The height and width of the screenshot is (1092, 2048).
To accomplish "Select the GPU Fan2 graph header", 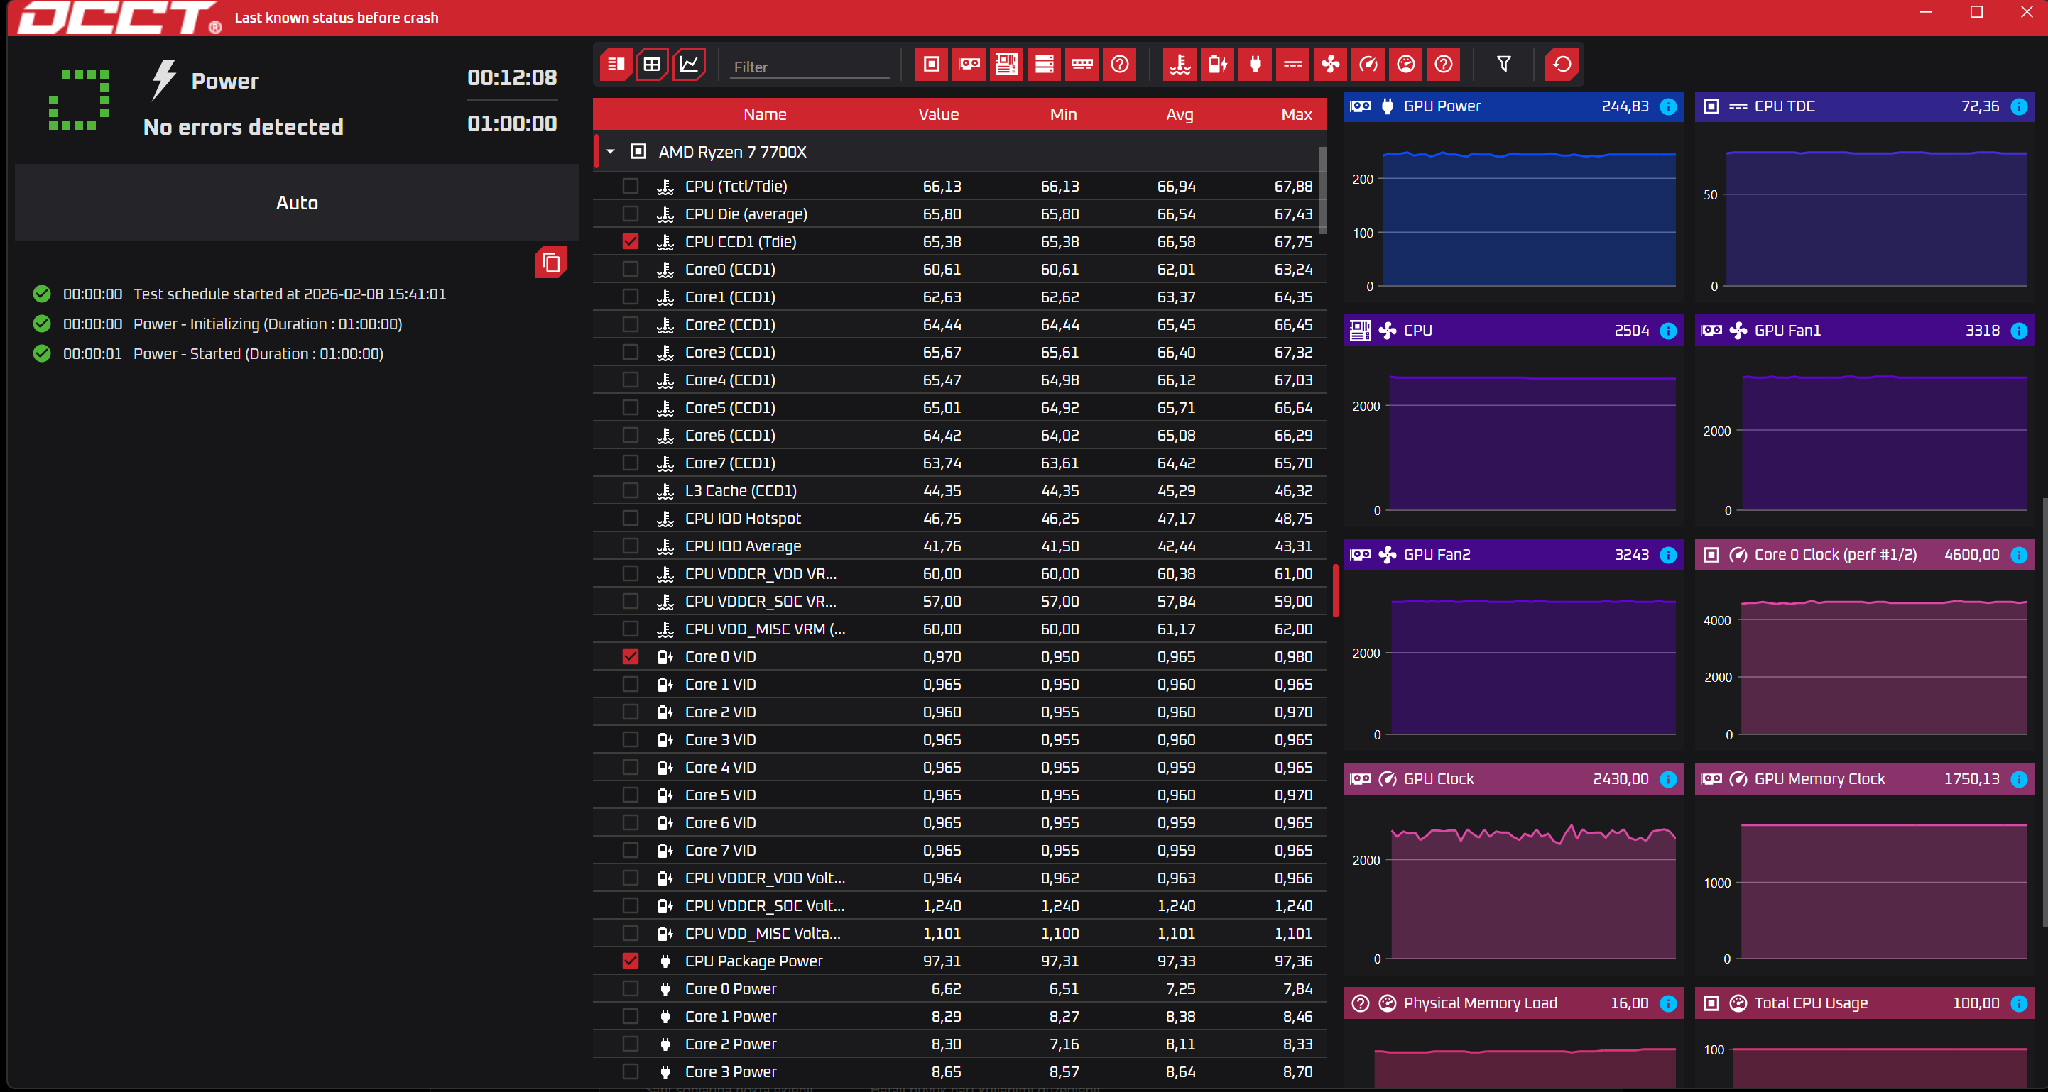I will [1514, 555].
